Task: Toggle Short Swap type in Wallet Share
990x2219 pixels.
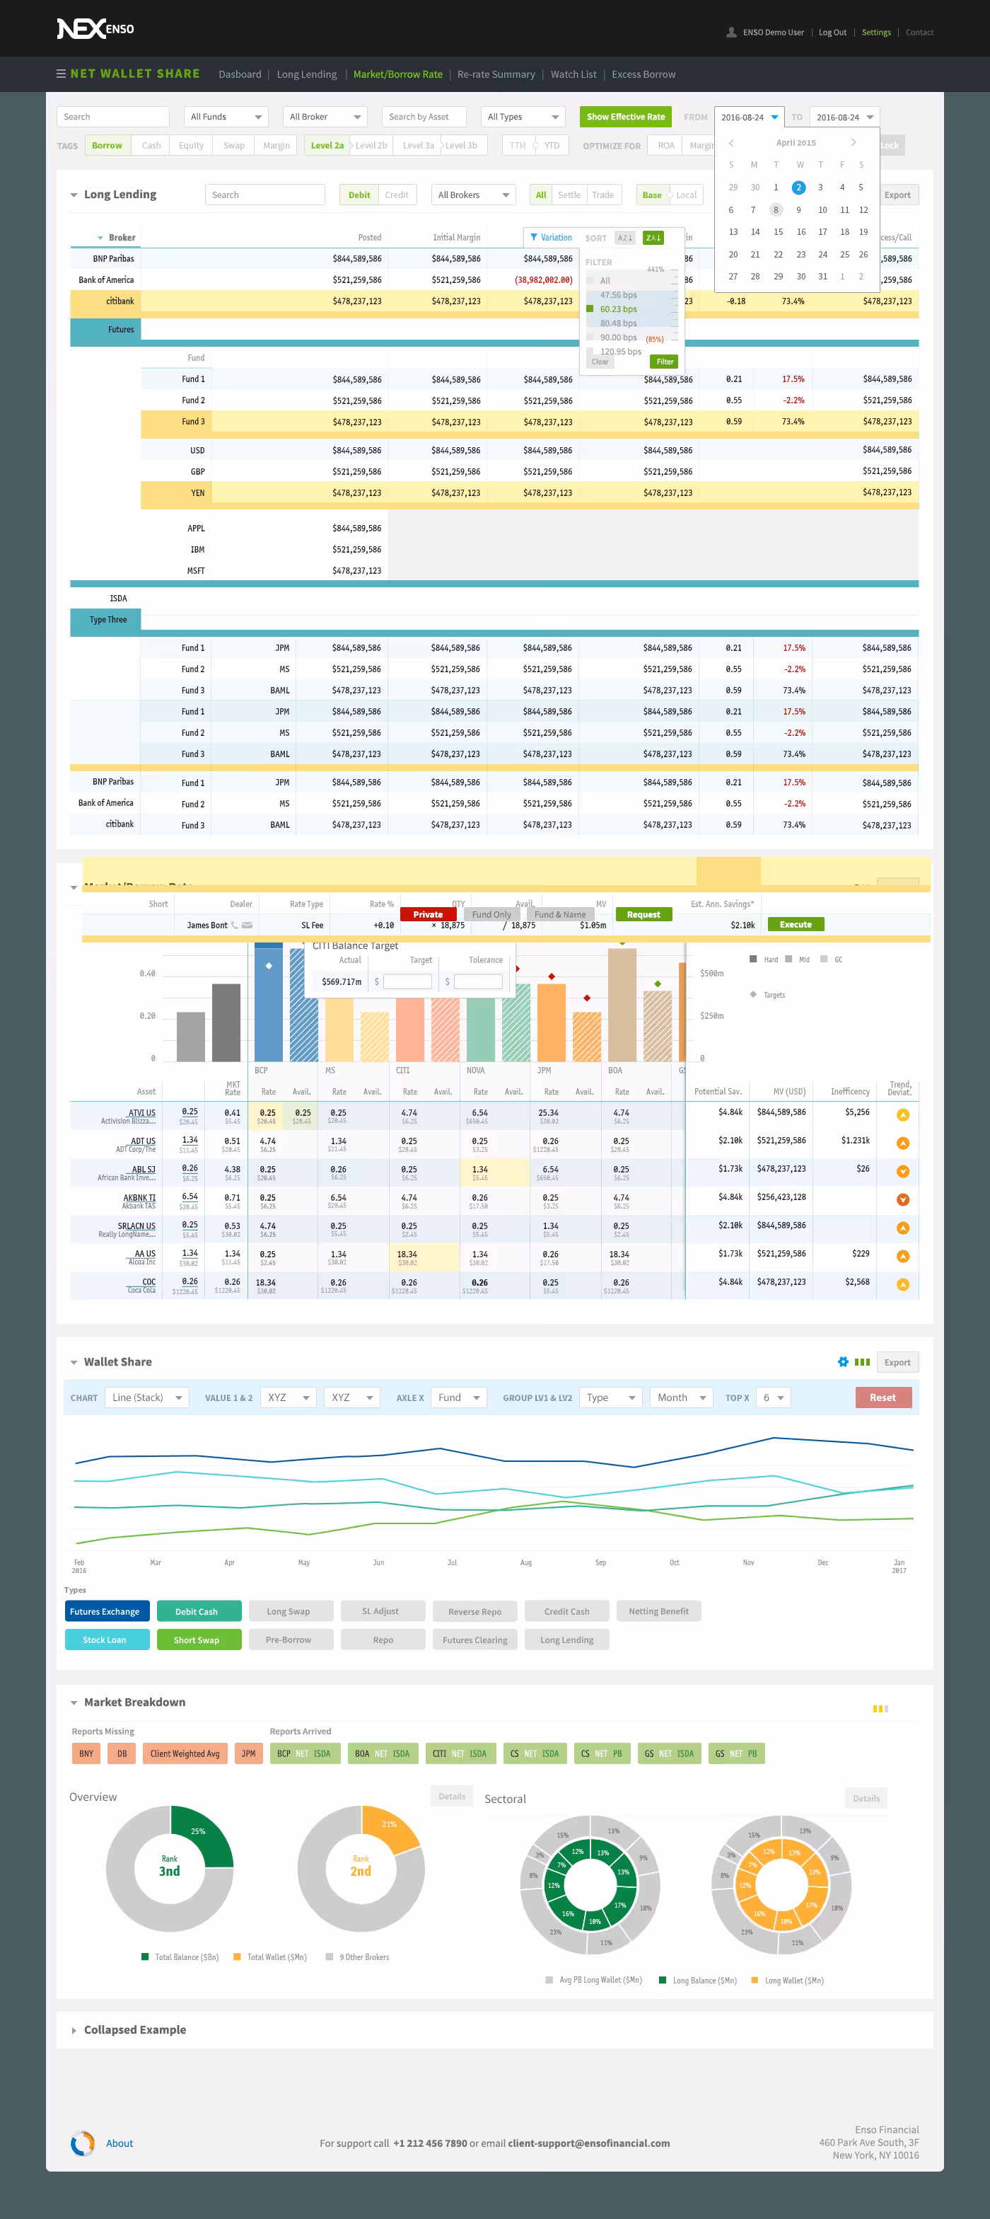Action: tap(199, 1639)
